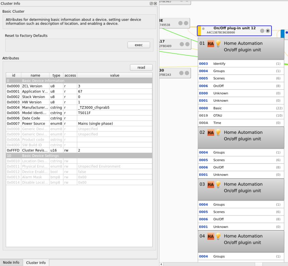Select the 0xFFFD Cluster Revision row

[x=79, y=150]
